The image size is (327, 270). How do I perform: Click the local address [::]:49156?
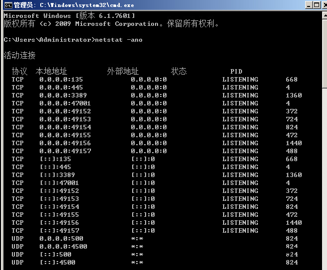[59, 222]
